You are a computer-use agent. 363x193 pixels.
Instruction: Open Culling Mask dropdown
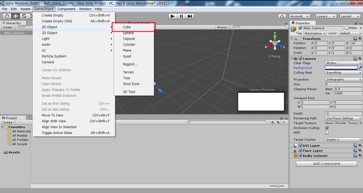[x=344, y=73]
